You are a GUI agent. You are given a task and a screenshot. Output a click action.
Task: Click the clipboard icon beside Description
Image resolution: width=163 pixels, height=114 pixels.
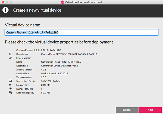click(x=10, y=54)
